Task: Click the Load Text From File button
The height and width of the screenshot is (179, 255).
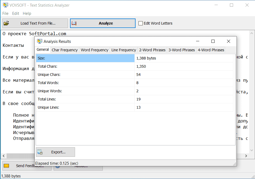Action: pos(35,23)
